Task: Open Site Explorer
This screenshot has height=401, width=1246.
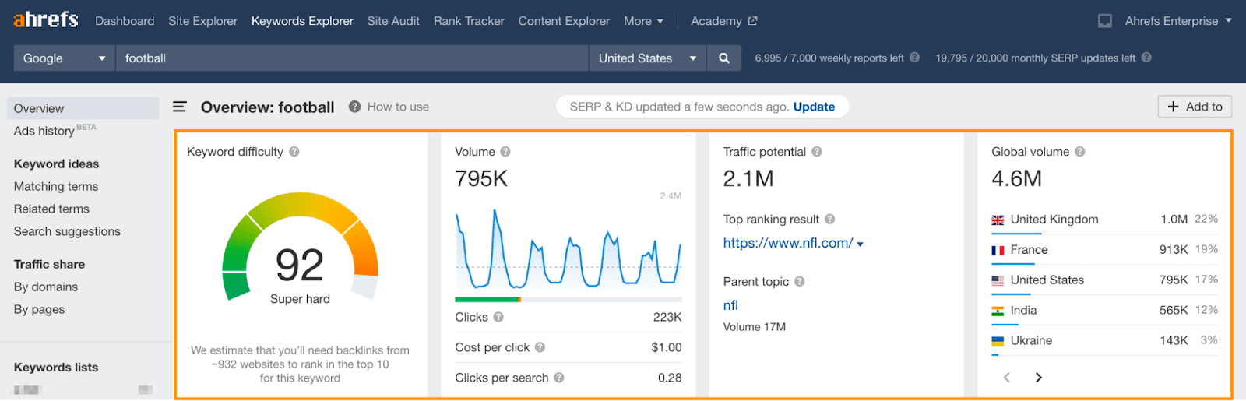Action: point(202,21)
